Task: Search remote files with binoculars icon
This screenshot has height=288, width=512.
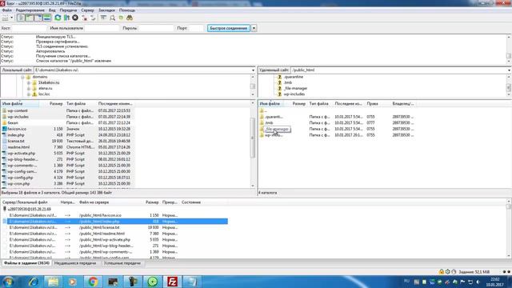Action: click(x=130, y=18)
